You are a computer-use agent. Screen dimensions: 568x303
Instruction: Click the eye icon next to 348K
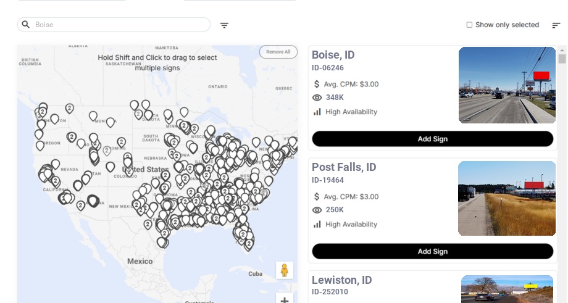(317, 98)
